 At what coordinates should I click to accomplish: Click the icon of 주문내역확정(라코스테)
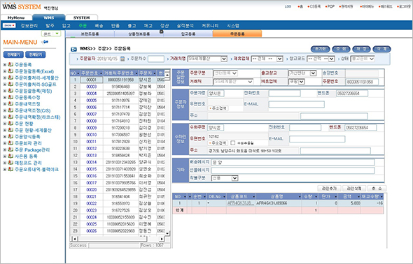[10, 117]
